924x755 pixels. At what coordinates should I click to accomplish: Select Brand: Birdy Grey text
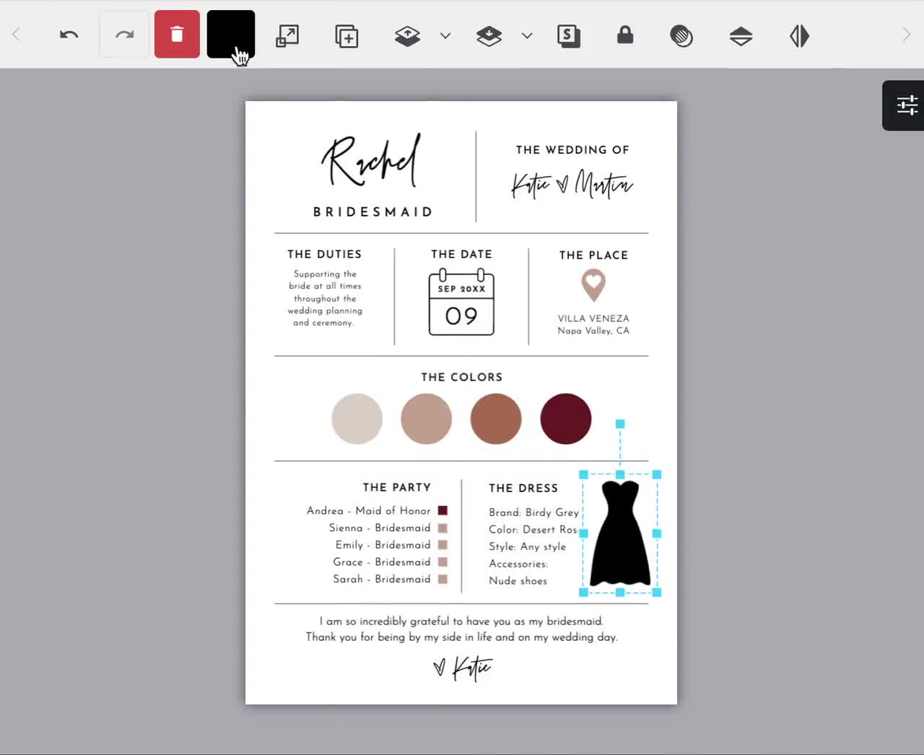pyautogui.click(x=533, y=512)
